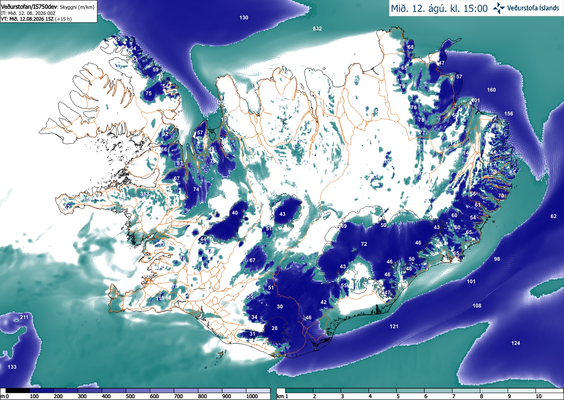The image size is (564, 400).
Task: Click the 313 value on Snæfellsnes peninsula
Action: 145,194
